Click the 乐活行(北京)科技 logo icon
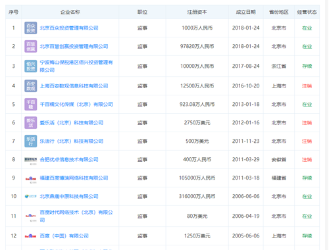329x250 pixels. point(31,141)
